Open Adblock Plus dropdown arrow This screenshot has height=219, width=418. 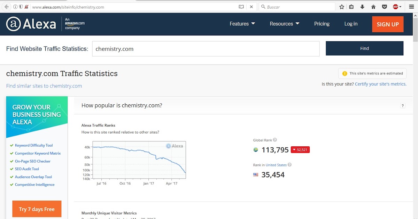400,7
